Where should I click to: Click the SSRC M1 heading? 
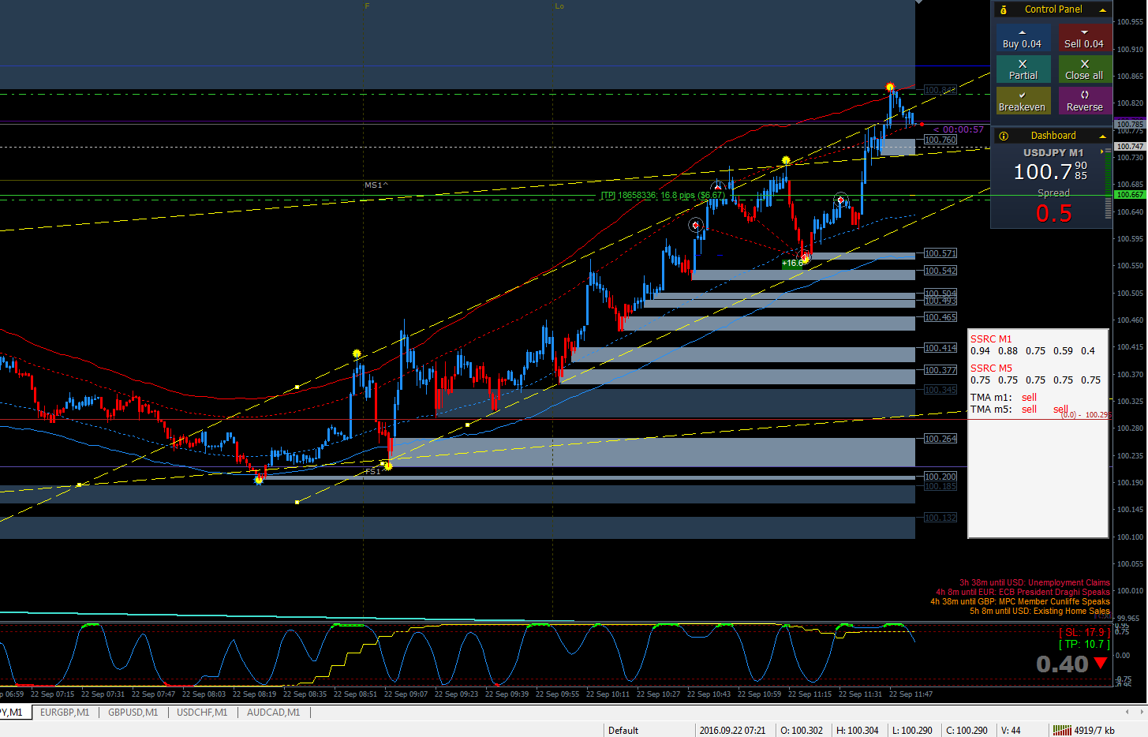(x=991, y=339)
